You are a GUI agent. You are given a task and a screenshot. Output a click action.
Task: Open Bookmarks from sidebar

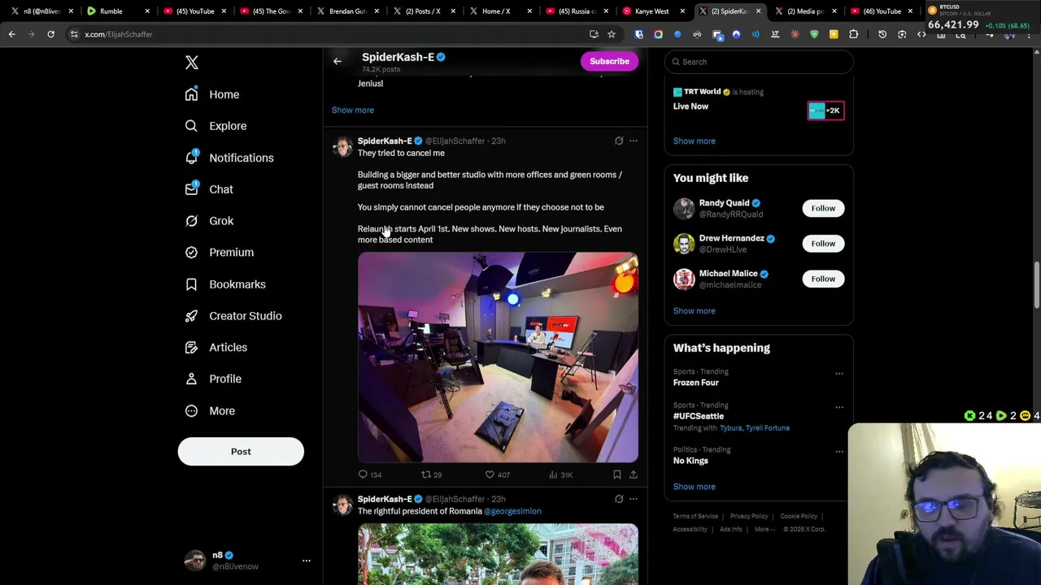(225, 284)
